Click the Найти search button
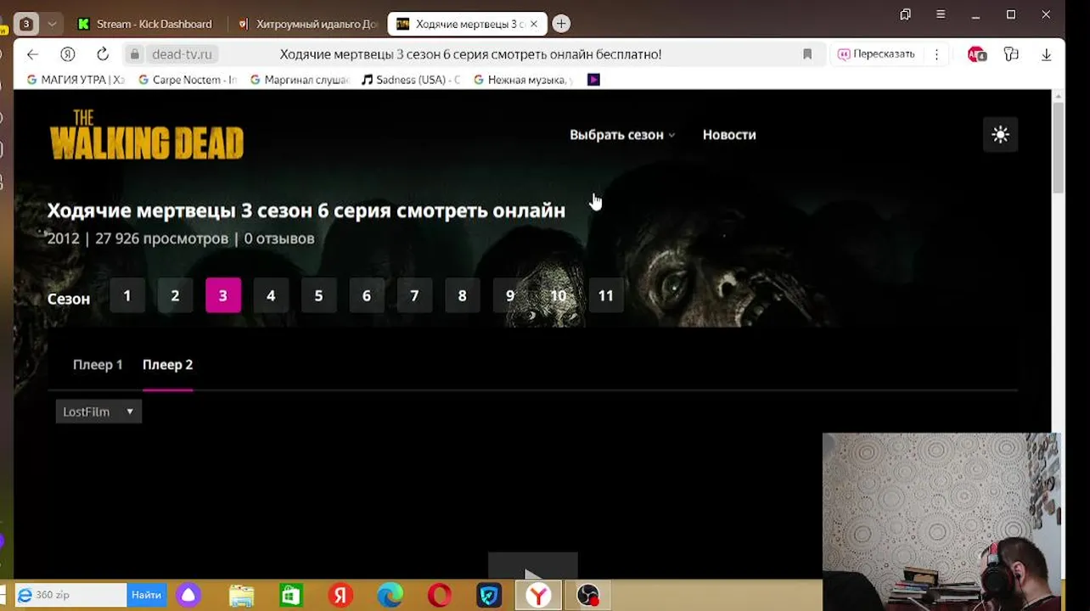Viewport: 1090px width, 611px height. [x=146, y=595]
